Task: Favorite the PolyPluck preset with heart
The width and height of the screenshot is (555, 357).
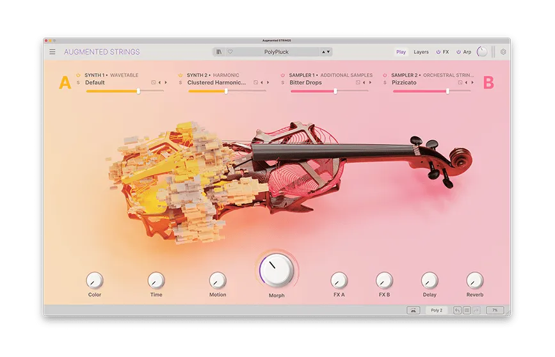Action: [x=230, y=52]
